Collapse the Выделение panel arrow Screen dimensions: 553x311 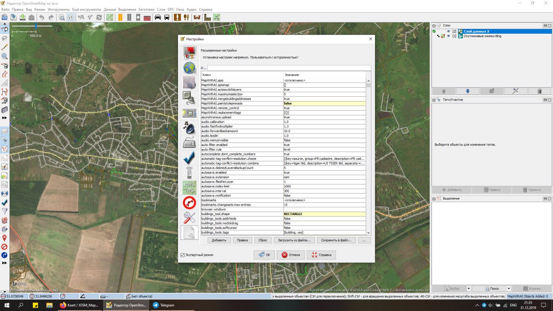pyautogui.click(x=435, y=198)
